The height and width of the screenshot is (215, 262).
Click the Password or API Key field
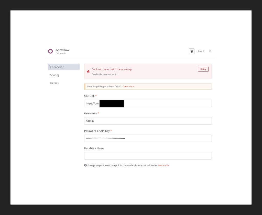(x=148, y=138)
